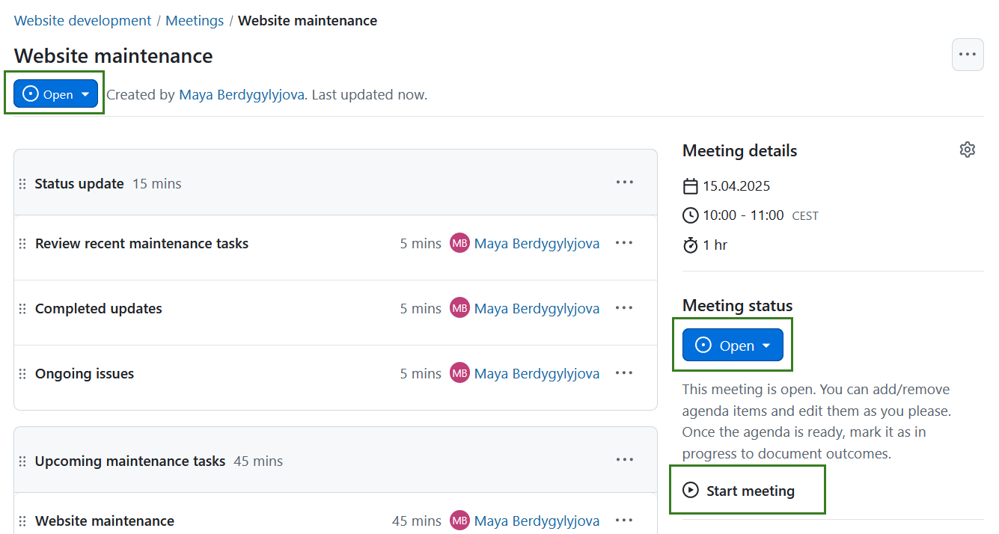Click Ongoing issues item title

click(85, 373)
